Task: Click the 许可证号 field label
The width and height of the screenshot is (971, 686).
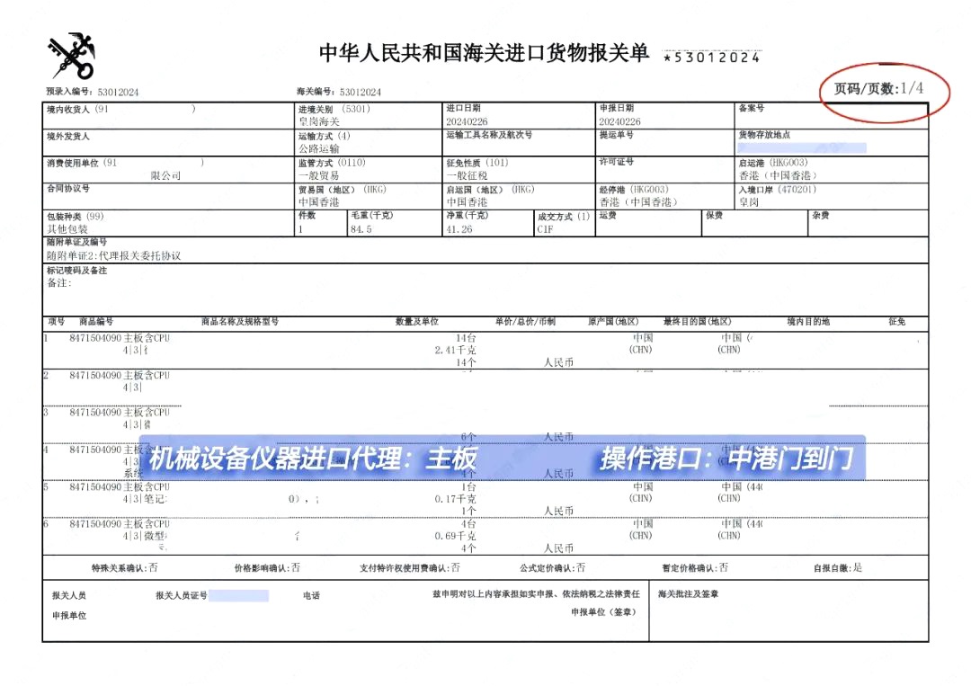Action: 616,162
